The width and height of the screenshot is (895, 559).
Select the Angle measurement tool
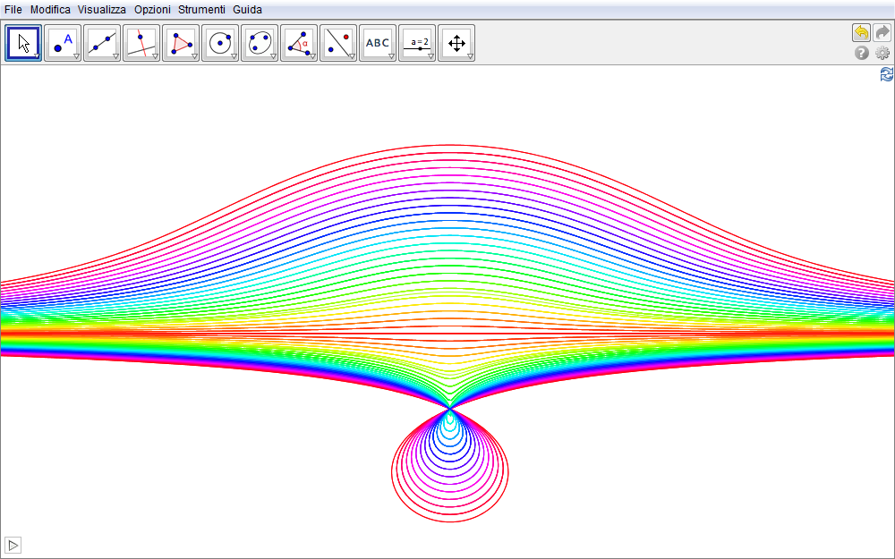tap(299, 42)
